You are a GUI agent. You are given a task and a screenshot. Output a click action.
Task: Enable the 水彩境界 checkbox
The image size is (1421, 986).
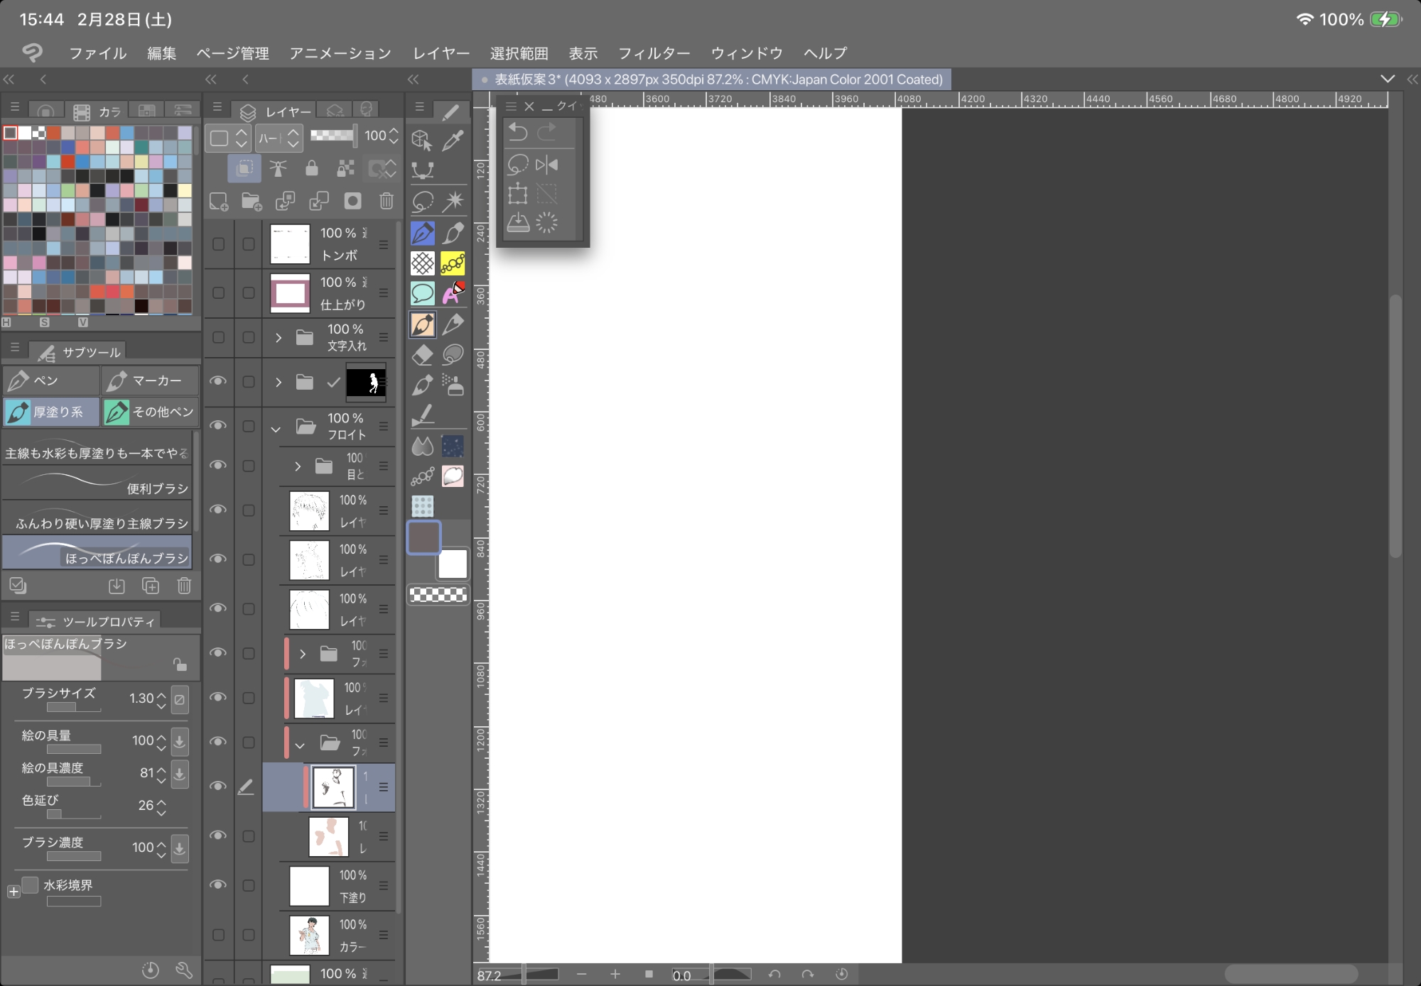(31, 884)
